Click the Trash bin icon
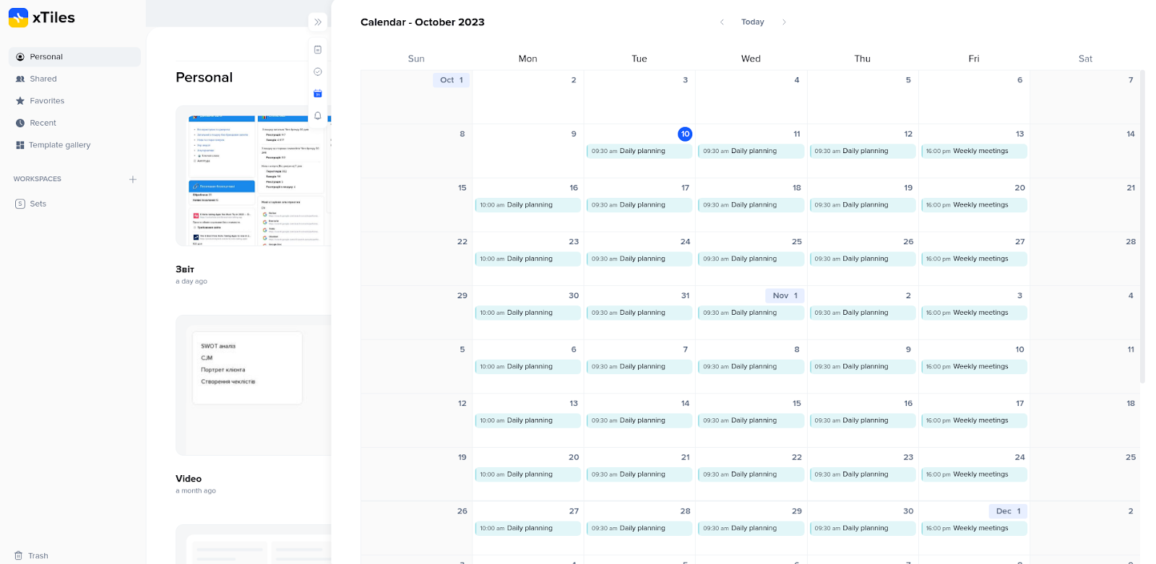The height and width of the screenshot is (564, 1156). coord(19,555)
